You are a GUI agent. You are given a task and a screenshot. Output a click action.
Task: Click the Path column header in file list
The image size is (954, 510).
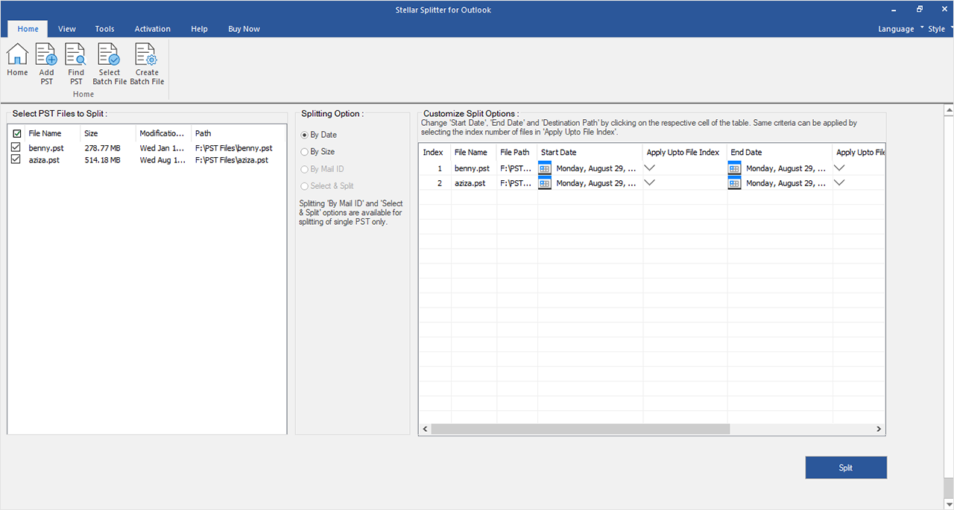(x=238, y=134)
